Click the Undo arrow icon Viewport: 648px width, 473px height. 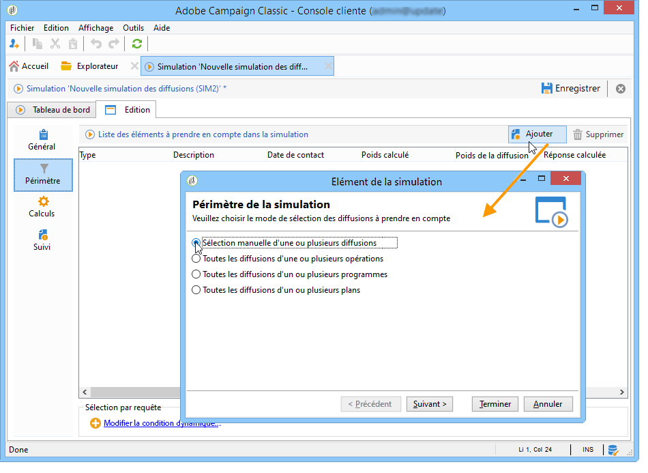(96, 44)
